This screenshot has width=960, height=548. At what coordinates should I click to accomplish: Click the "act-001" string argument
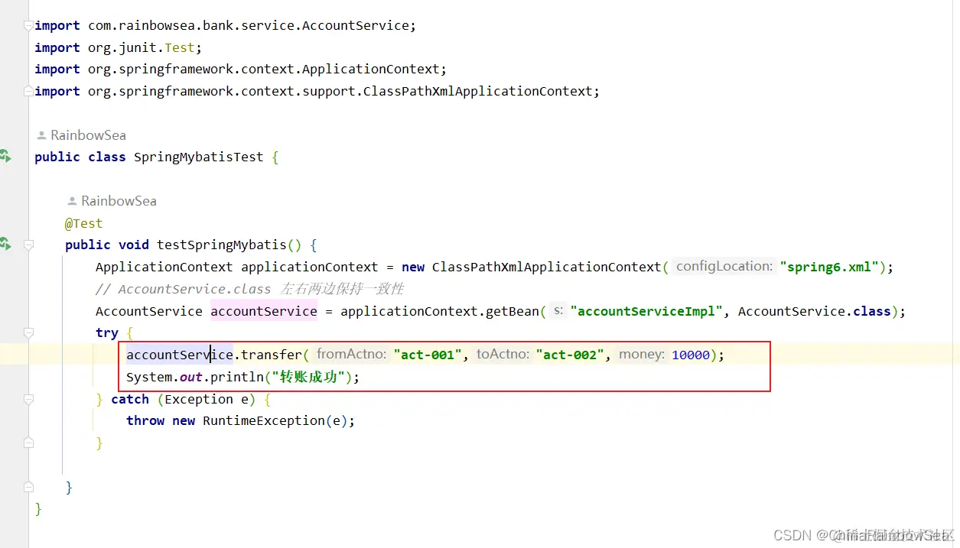(x=428, y=355)
